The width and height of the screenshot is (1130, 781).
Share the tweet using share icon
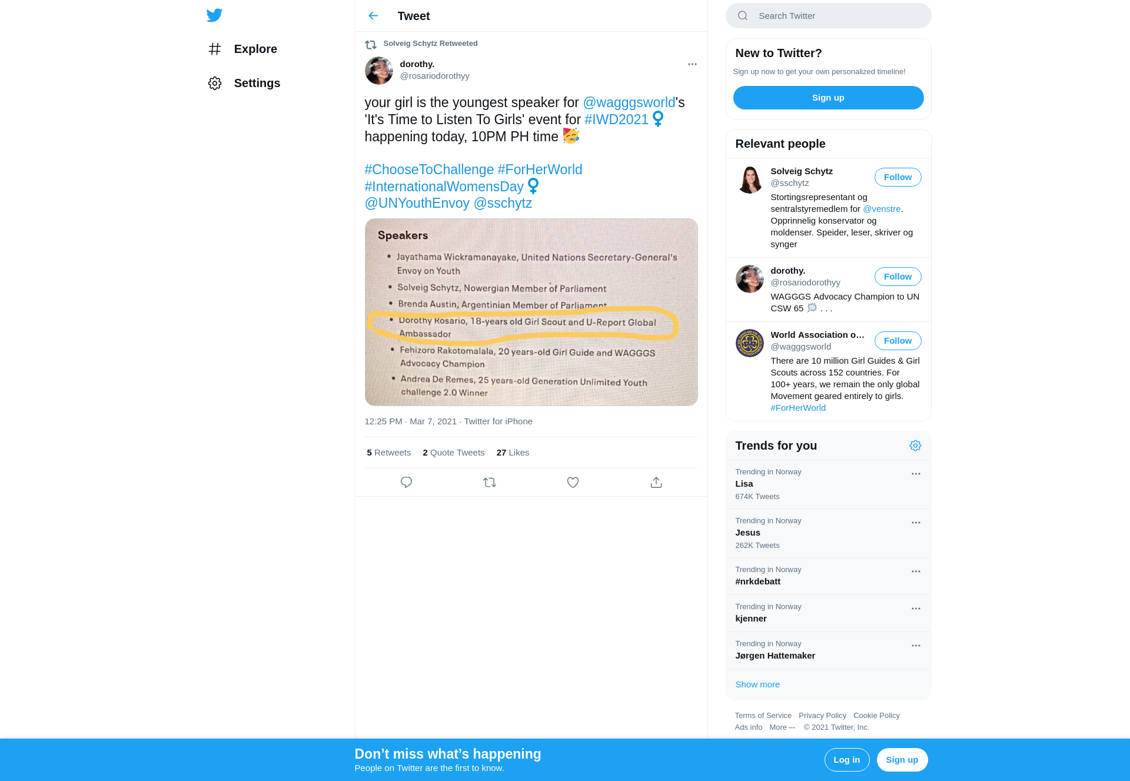pyautogui.click(x=656, y=483)
